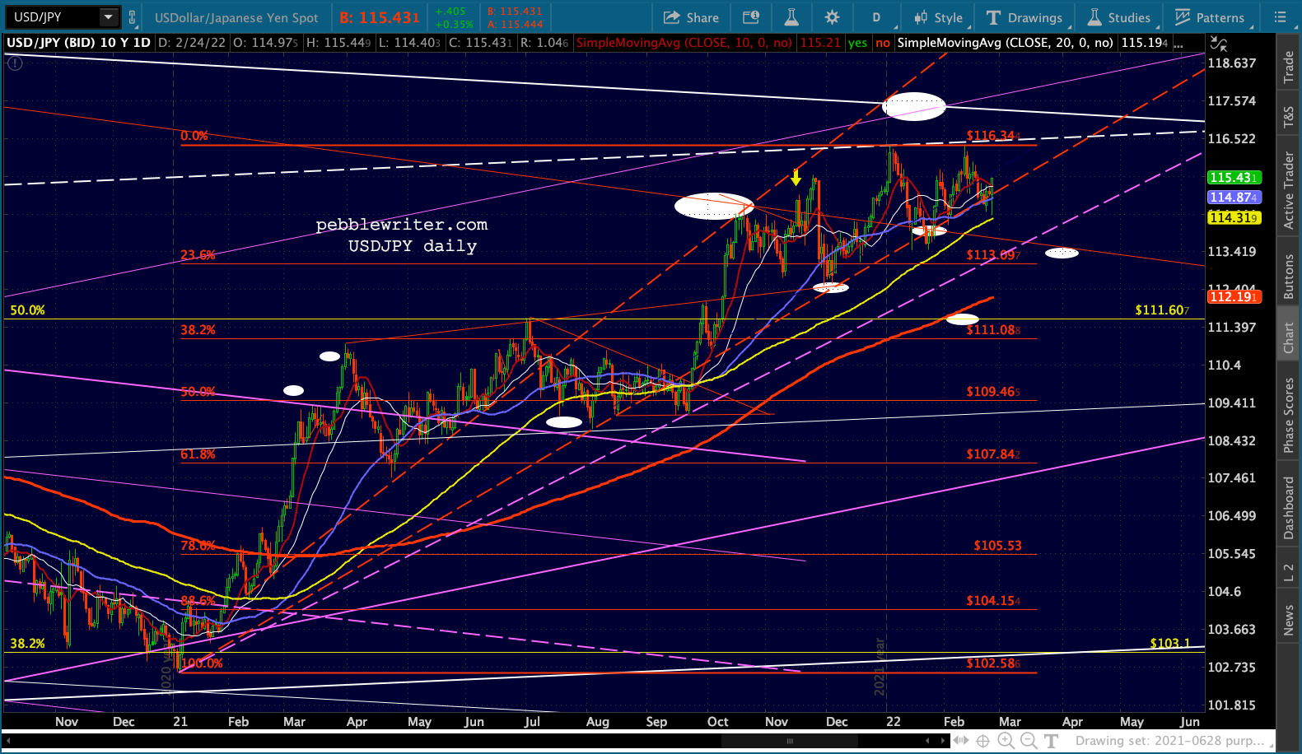
Task: Click the 114.319 yellow price bubble
Action: pyautogui.click(x=1233, y=217)
